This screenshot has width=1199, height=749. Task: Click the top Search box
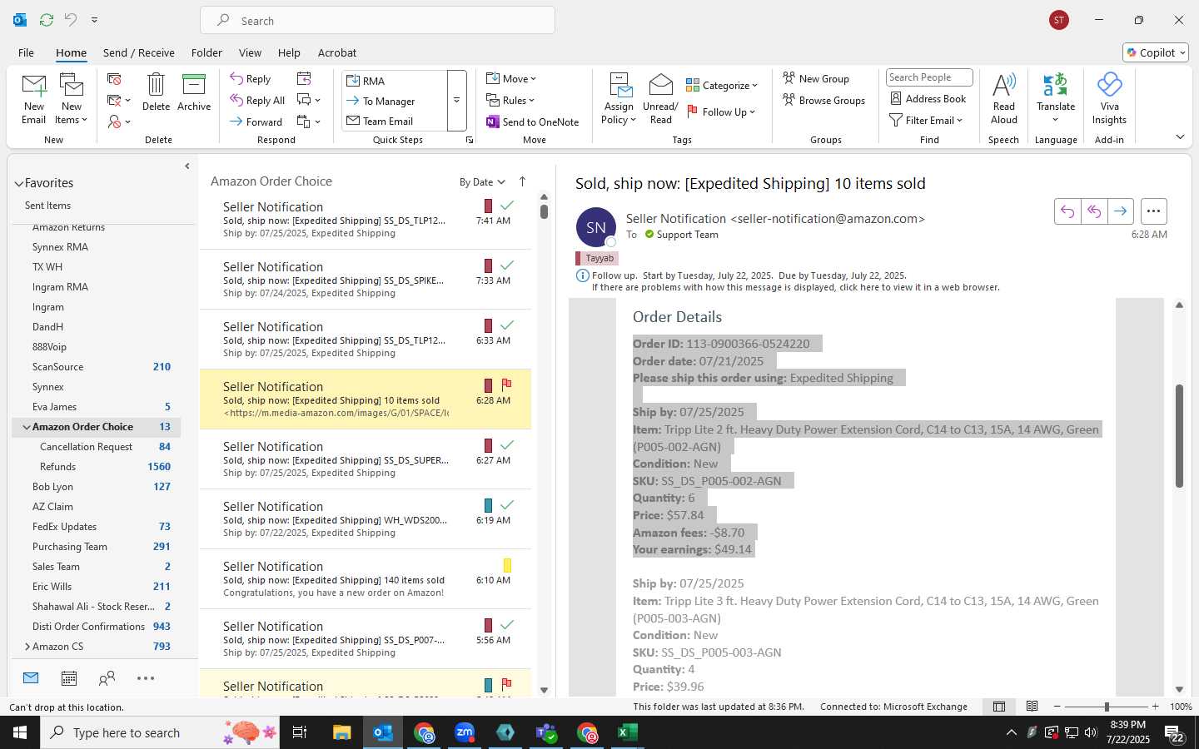click(x=377, y=20)
